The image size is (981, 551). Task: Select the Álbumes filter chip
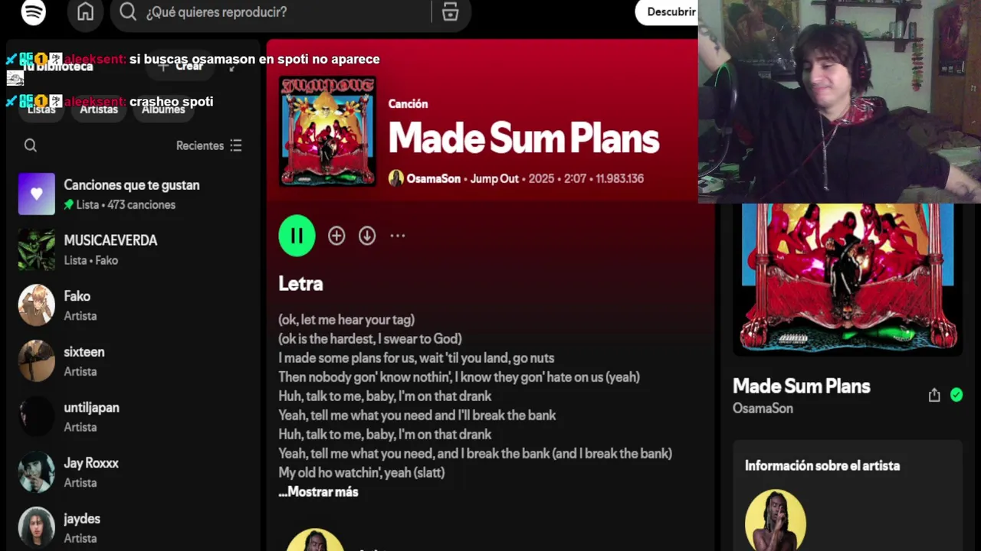click(163, 109)
